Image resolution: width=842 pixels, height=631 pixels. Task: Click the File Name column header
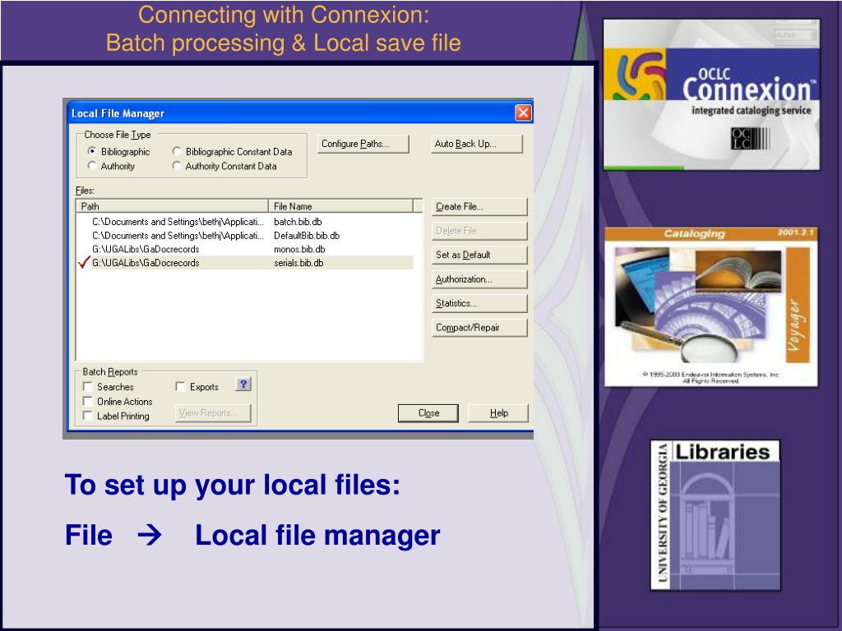tap(340, 206)
